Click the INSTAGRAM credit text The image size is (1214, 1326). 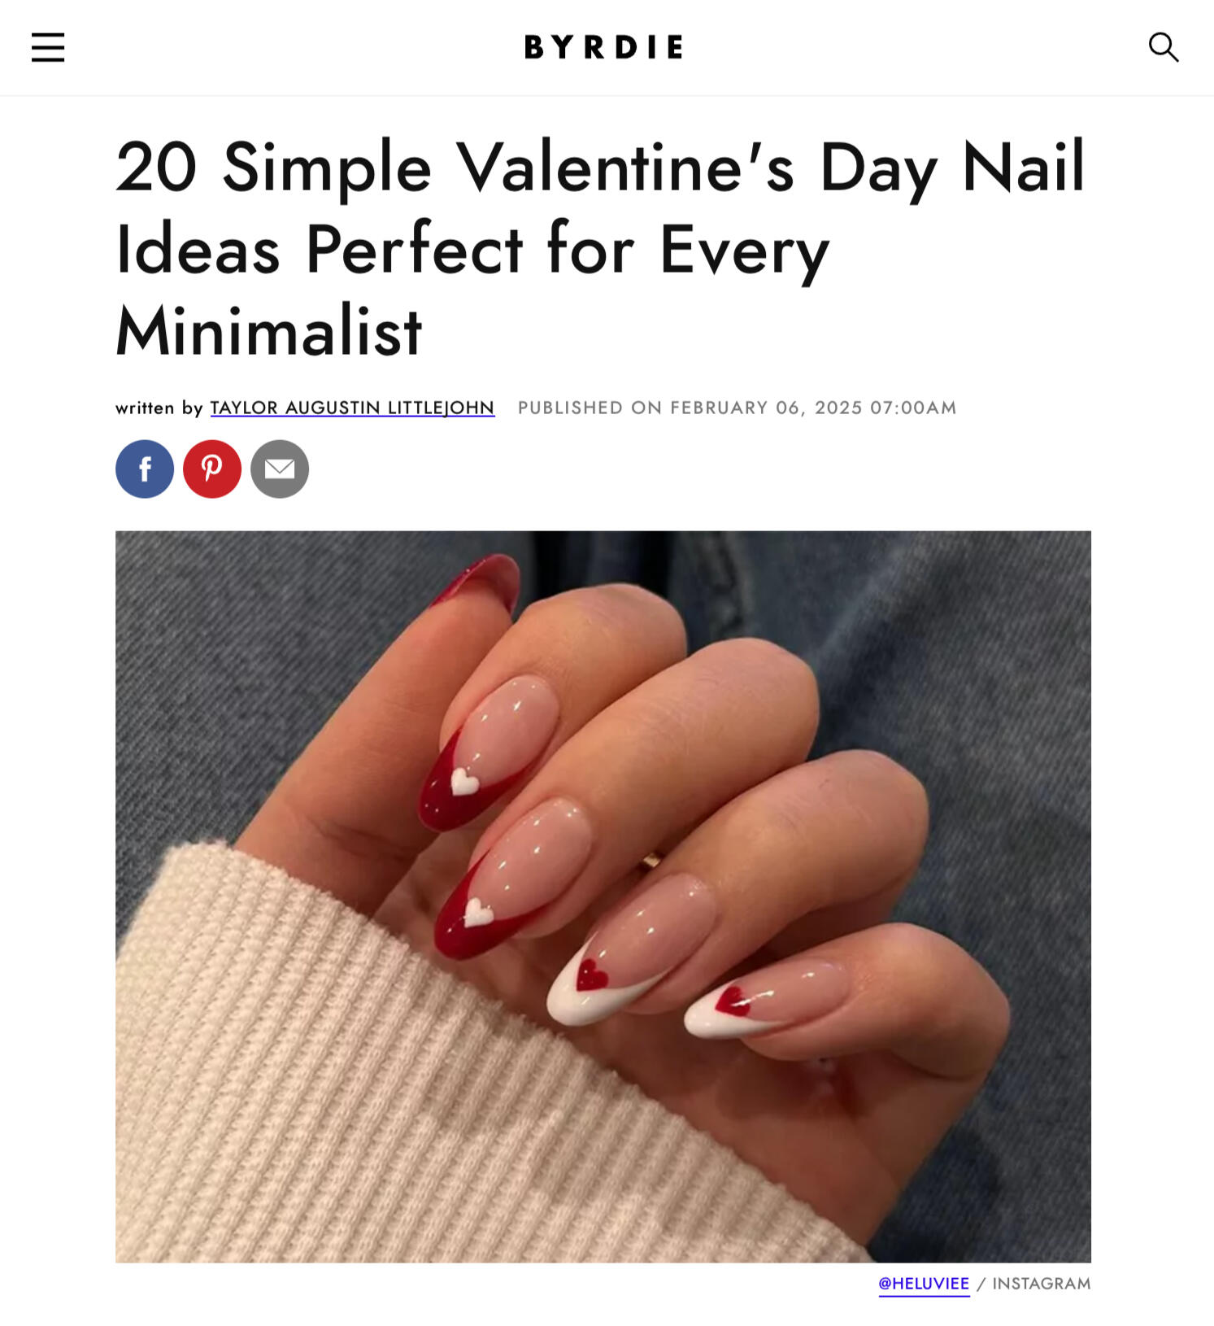(x=1042, y=1284)
